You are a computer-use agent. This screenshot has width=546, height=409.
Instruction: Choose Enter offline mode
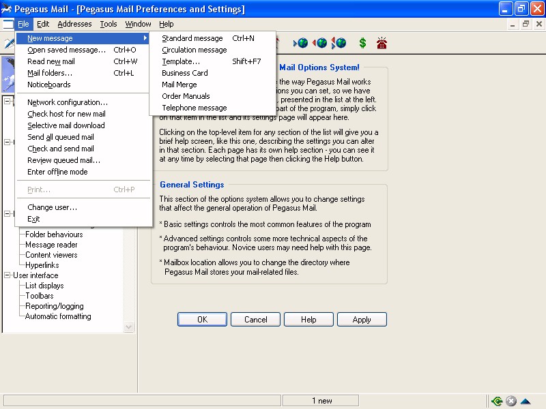83,172
